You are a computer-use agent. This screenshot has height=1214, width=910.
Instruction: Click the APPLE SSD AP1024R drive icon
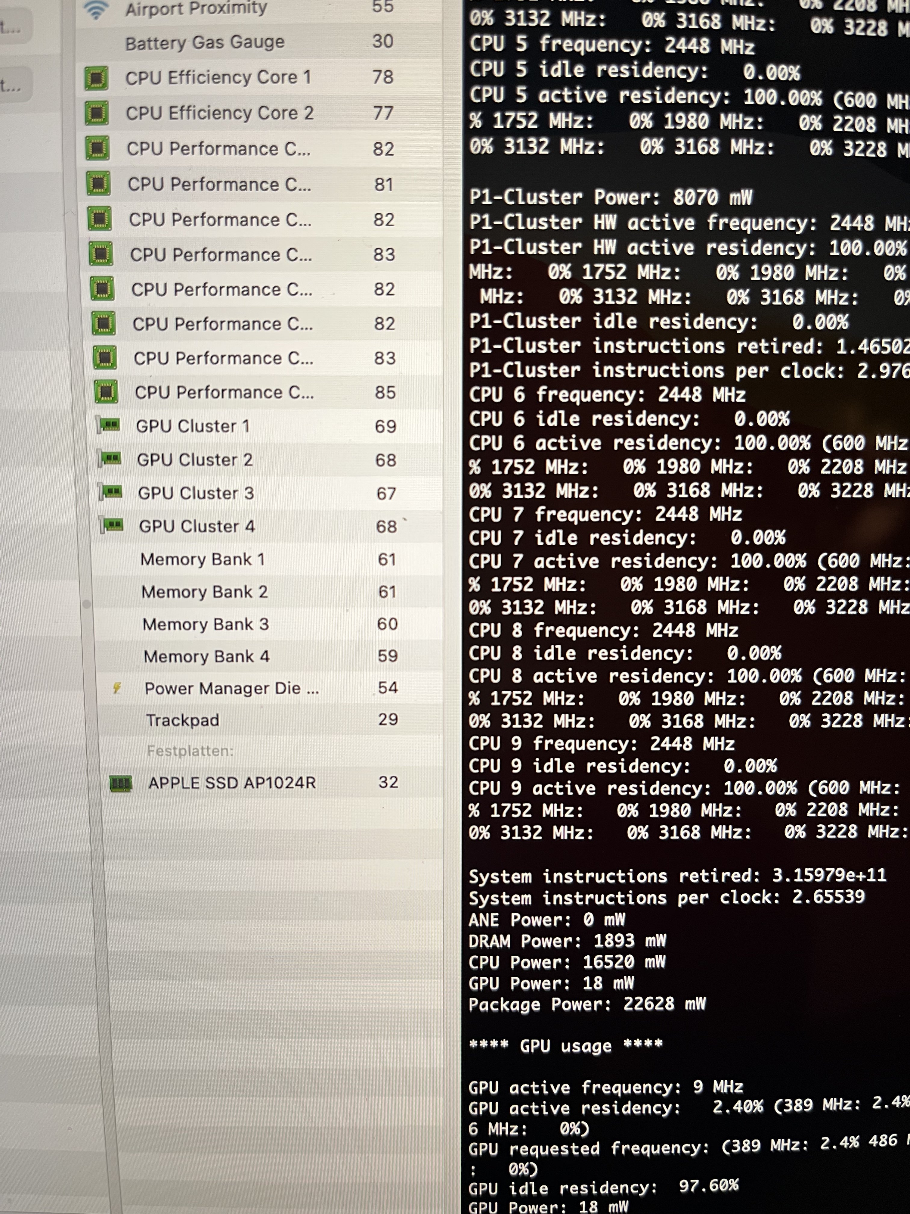click(x=121, y=783)
